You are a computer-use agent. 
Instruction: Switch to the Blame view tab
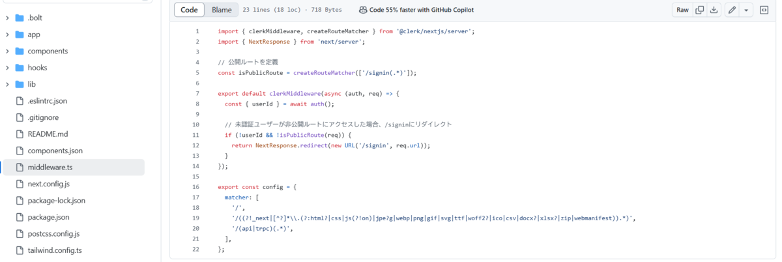coord(222,10)
